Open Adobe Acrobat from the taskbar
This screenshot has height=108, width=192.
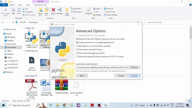(x=92, y=105)
